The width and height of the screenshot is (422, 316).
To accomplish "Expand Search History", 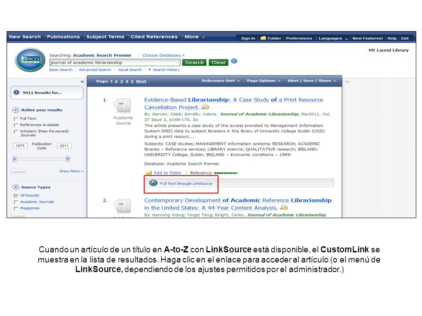I will [164, 70].
